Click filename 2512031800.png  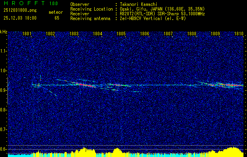20,11
